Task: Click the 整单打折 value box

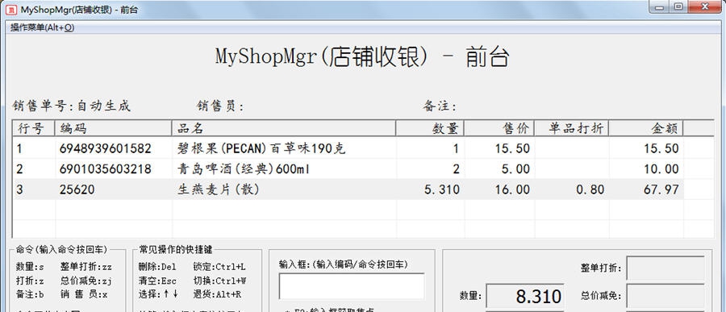Action: click(x=665, y=268)
